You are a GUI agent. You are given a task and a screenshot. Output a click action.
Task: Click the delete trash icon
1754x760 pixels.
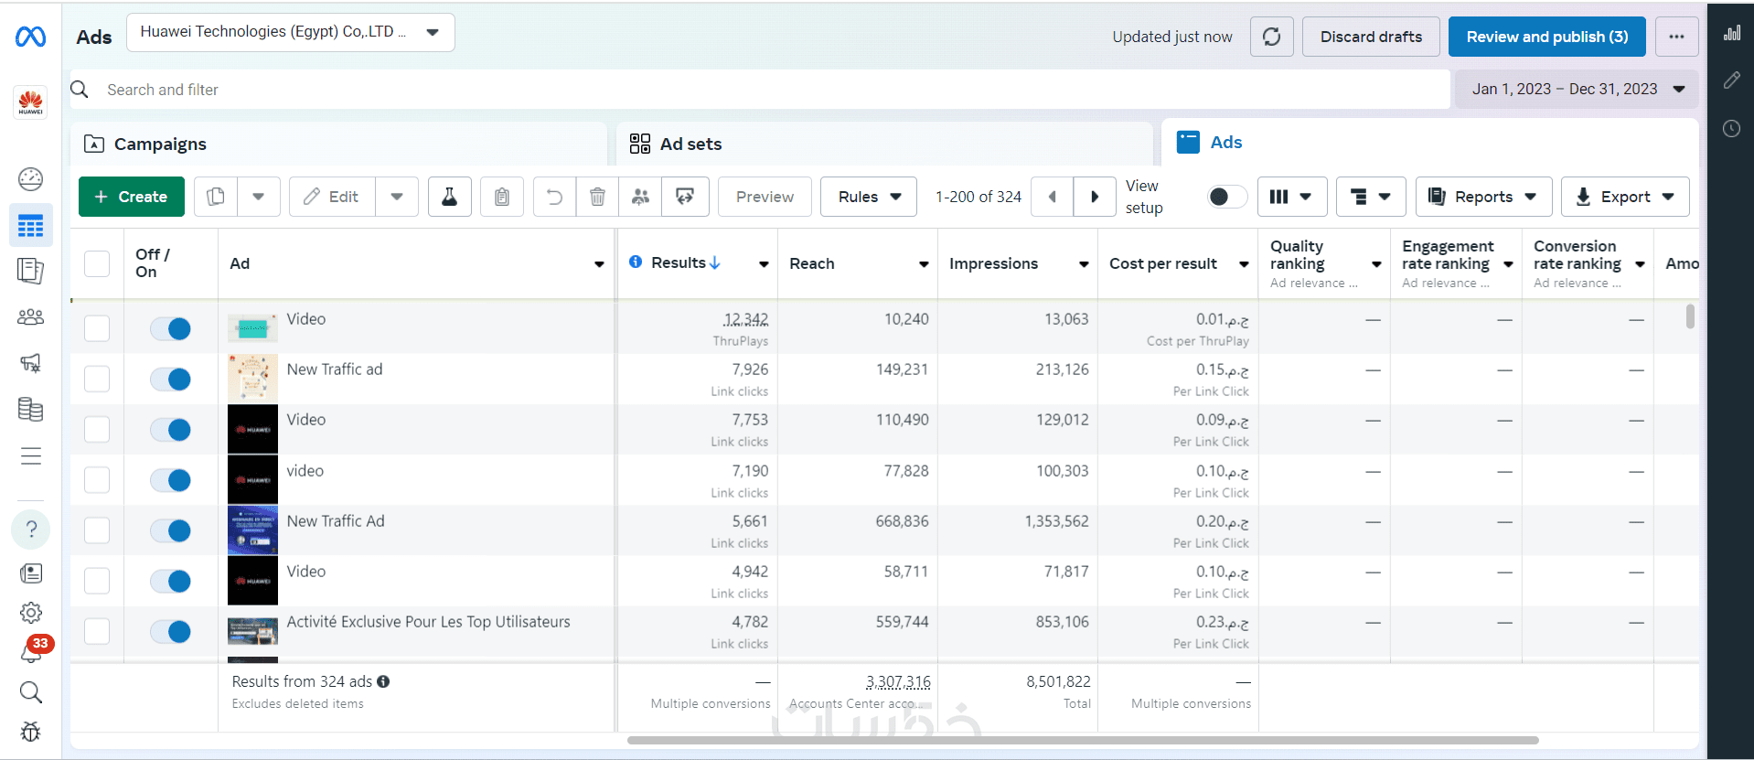[597, 197]
